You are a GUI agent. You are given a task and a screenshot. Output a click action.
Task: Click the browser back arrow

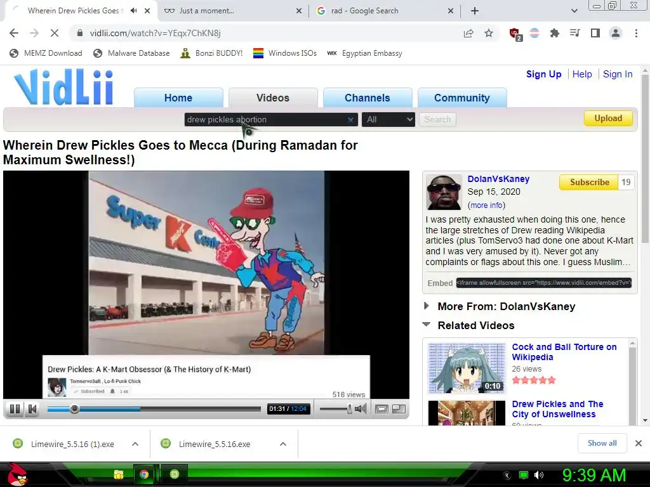[x=14, y=33]
